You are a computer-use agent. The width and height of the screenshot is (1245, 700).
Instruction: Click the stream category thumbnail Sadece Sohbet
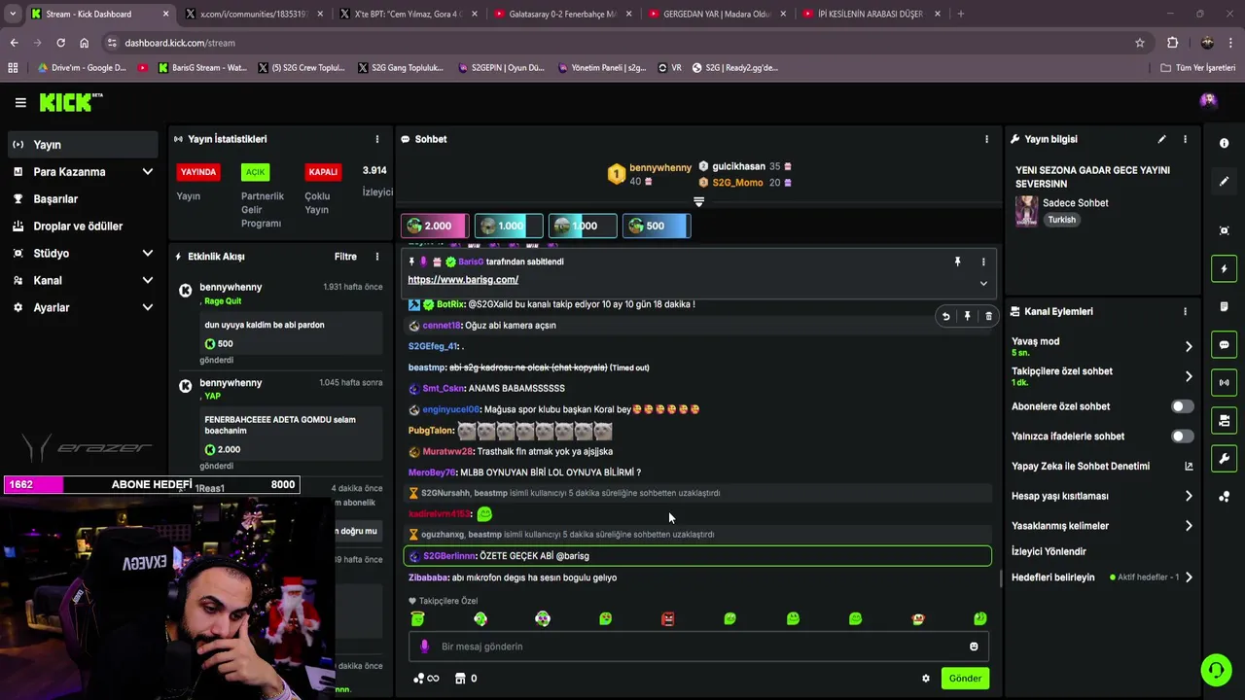[1026, 211]
